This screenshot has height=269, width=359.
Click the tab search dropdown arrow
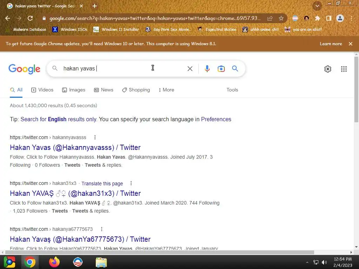pyautogui.click(x=317, y=6)
